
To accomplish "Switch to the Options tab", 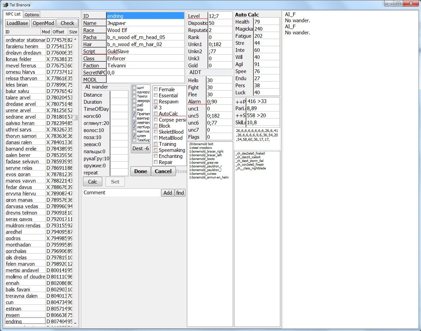I will pyautogui.click(x=32, y=14).
